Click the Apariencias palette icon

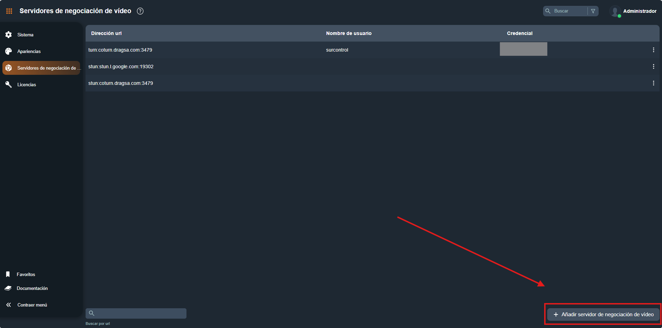point(9,51)
